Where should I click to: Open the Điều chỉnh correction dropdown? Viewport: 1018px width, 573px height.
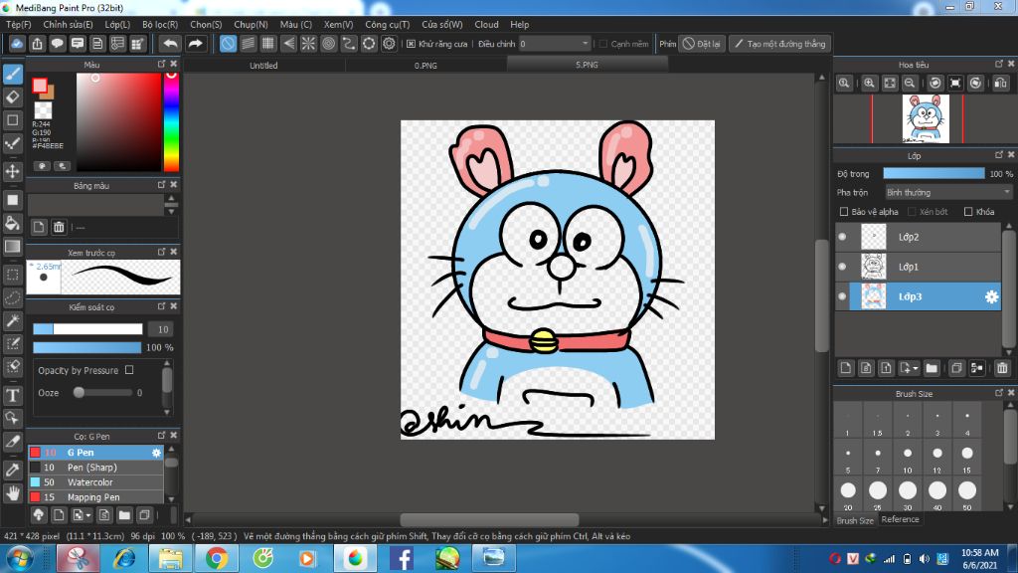point(555,44)
